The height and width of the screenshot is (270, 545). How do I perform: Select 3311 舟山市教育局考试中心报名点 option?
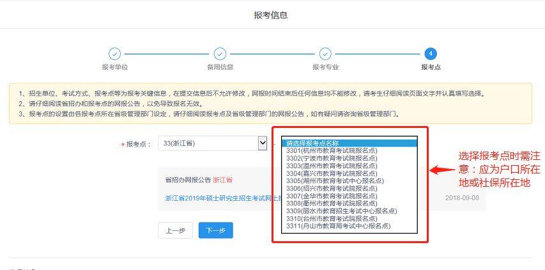(338, 226)
